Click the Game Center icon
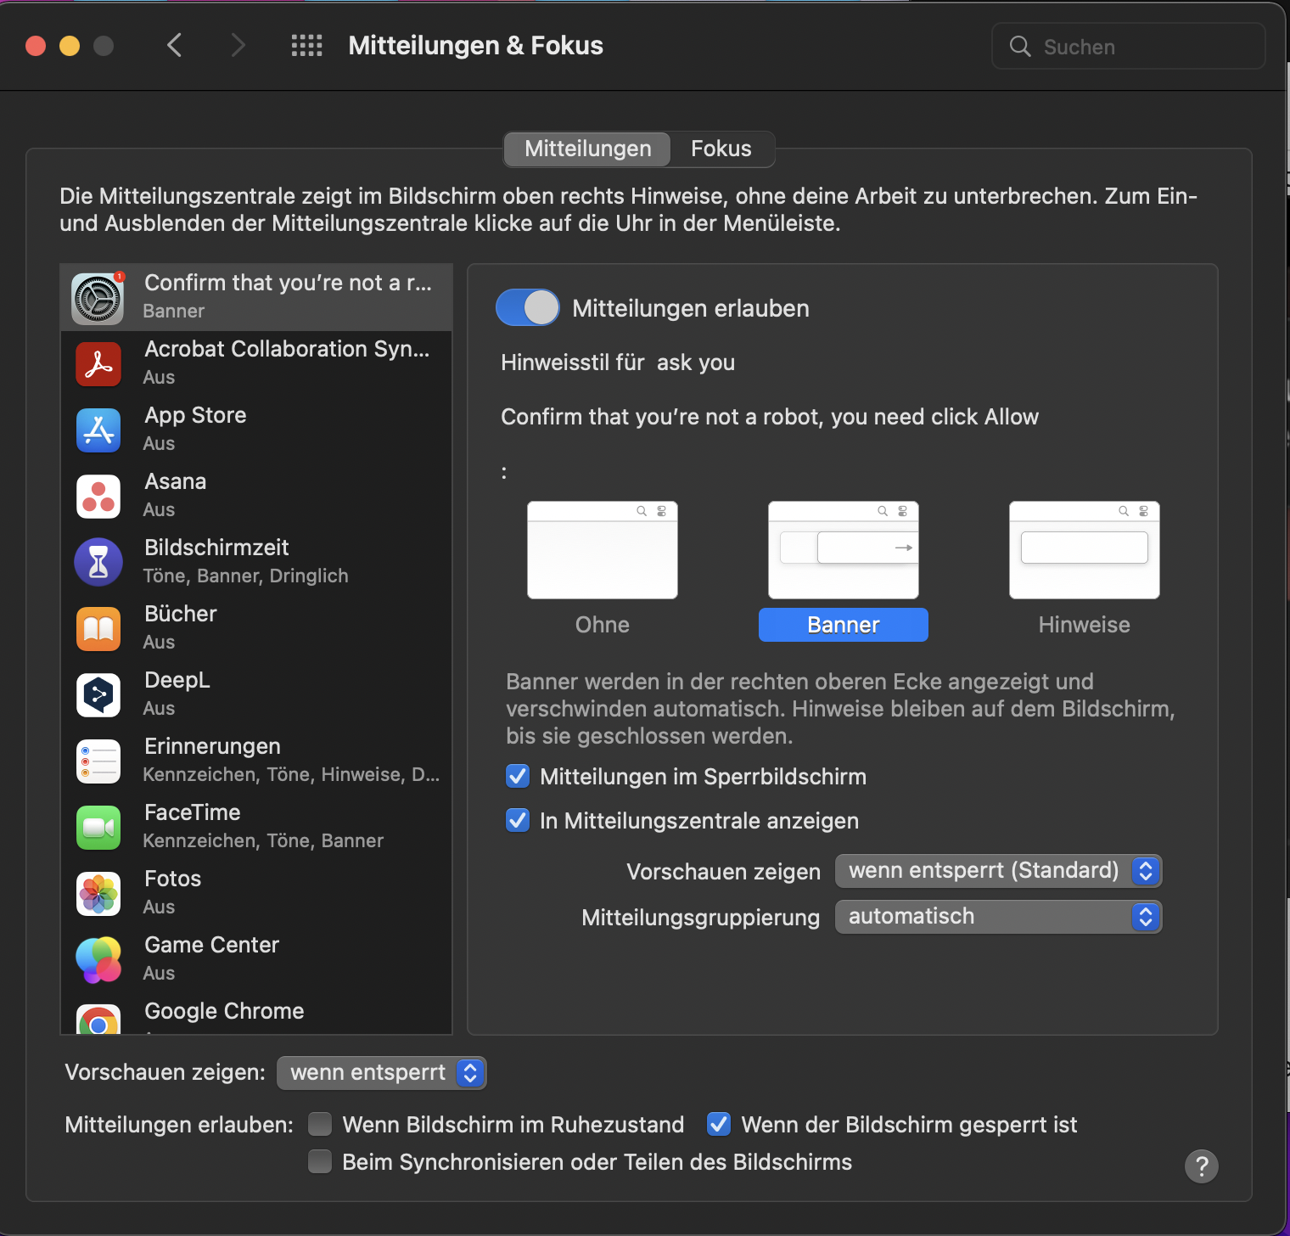Viewport: 1290px width, 1236px height. point(98,960)
